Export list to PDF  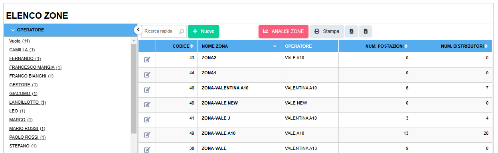tap(351, 31)
